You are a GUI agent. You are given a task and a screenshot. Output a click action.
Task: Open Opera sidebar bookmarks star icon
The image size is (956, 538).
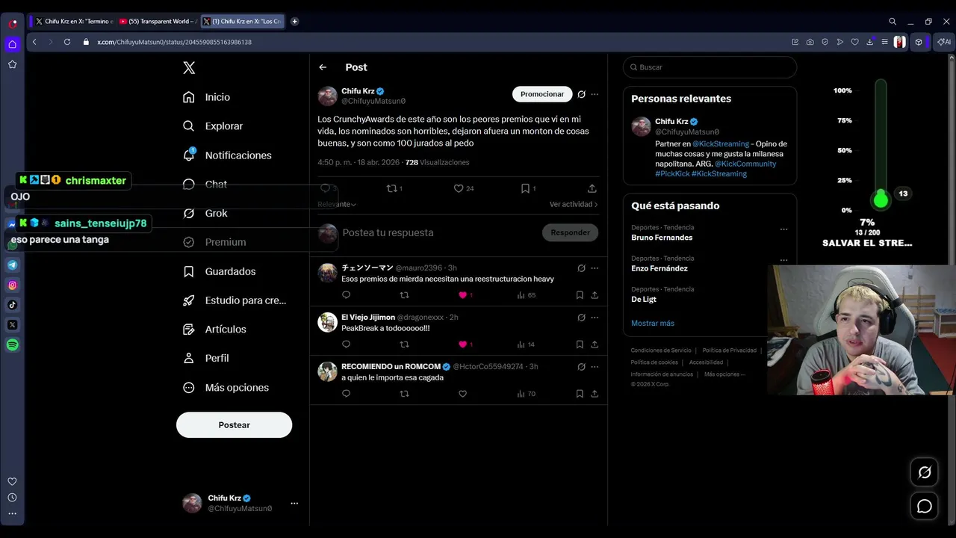point(13,64)
